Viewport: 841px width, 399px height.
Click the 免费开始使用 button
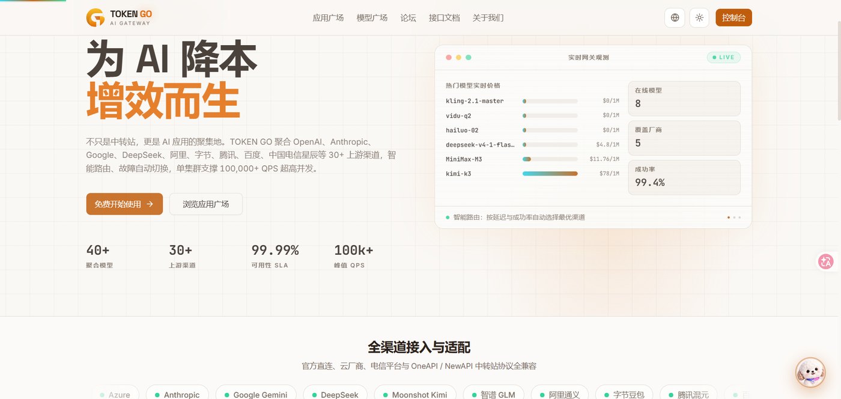click(x=124, y=204)
